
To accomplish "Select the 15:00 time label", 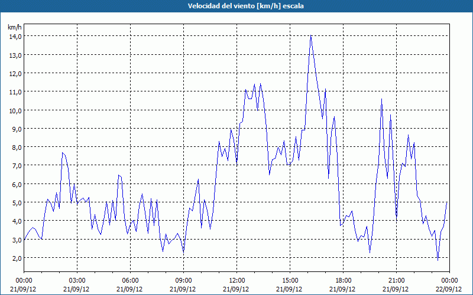I will 290,281.
